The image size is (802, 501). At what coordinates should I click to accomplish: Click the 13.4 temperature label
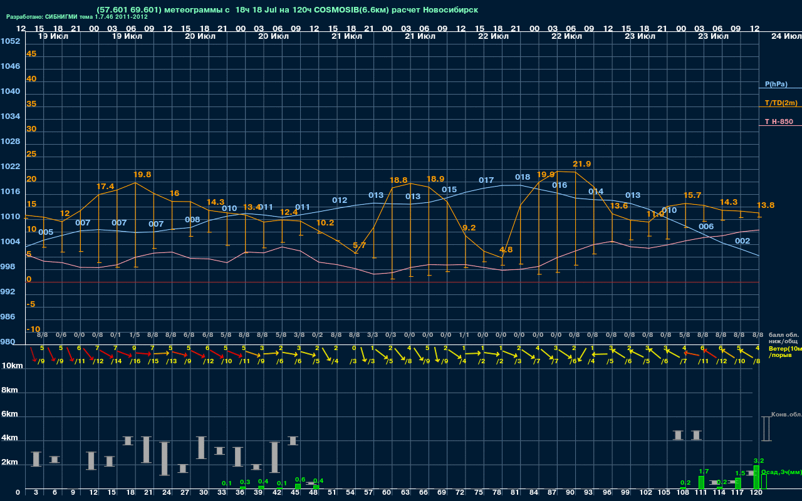coord(251,207)
